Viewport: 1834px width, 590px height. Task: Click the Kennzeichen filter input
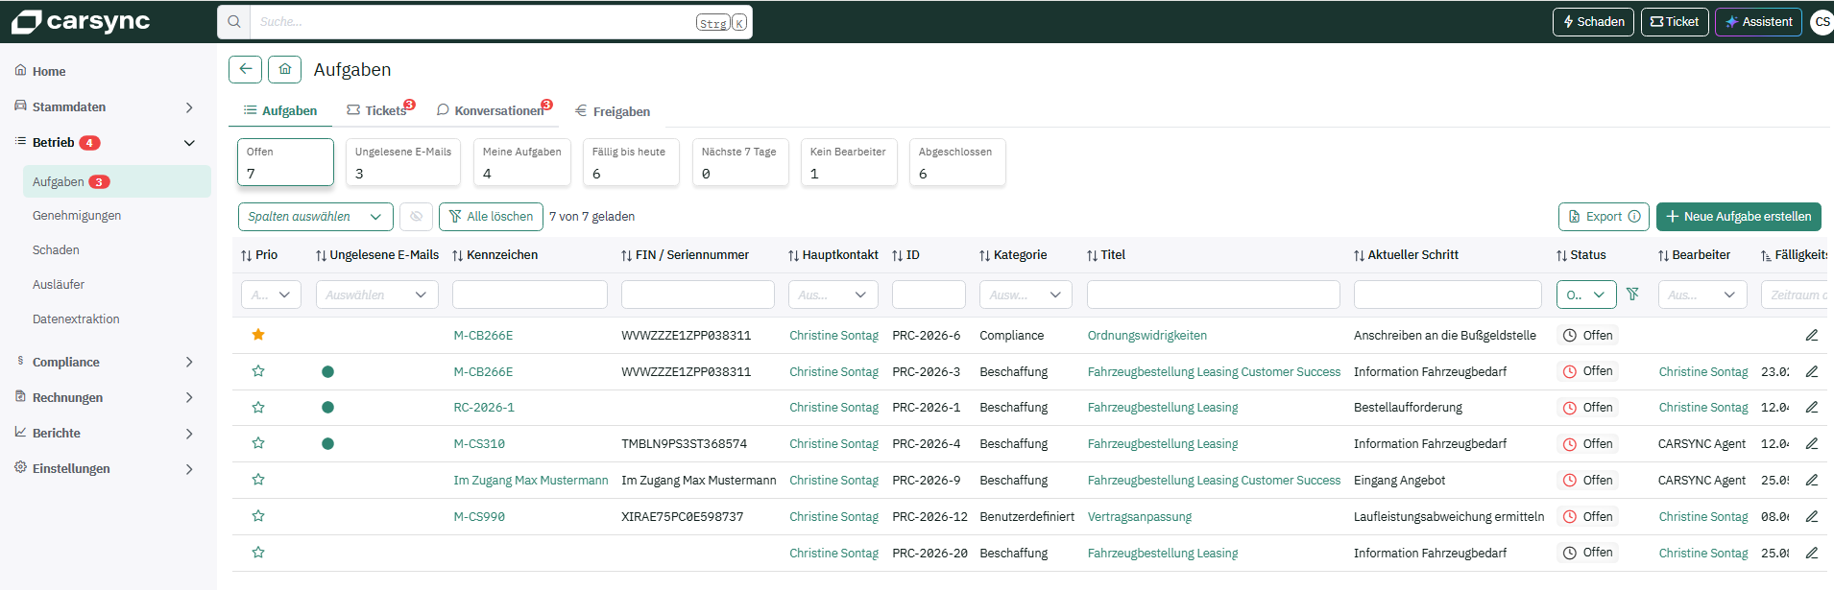coord(530,295)
